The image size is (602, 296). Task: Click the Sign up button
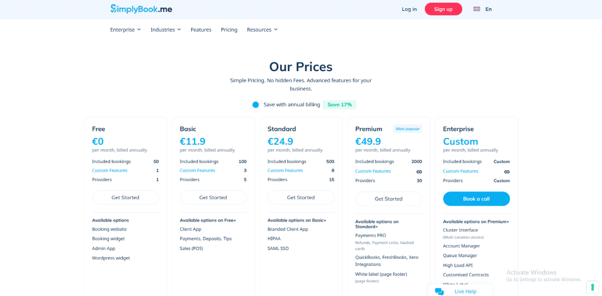(444, 9)
